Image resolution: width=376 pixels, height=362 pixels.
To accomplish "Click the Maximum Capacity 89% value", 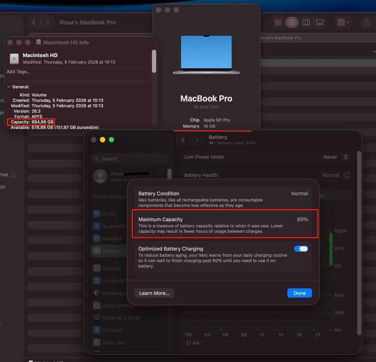I will coord(303,220).
